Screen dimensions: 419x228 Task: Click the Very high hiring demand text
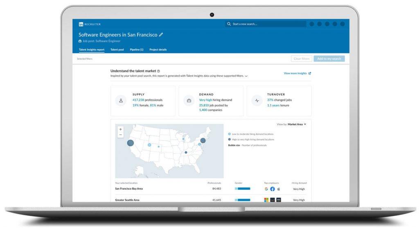click(x=216, y=100)
